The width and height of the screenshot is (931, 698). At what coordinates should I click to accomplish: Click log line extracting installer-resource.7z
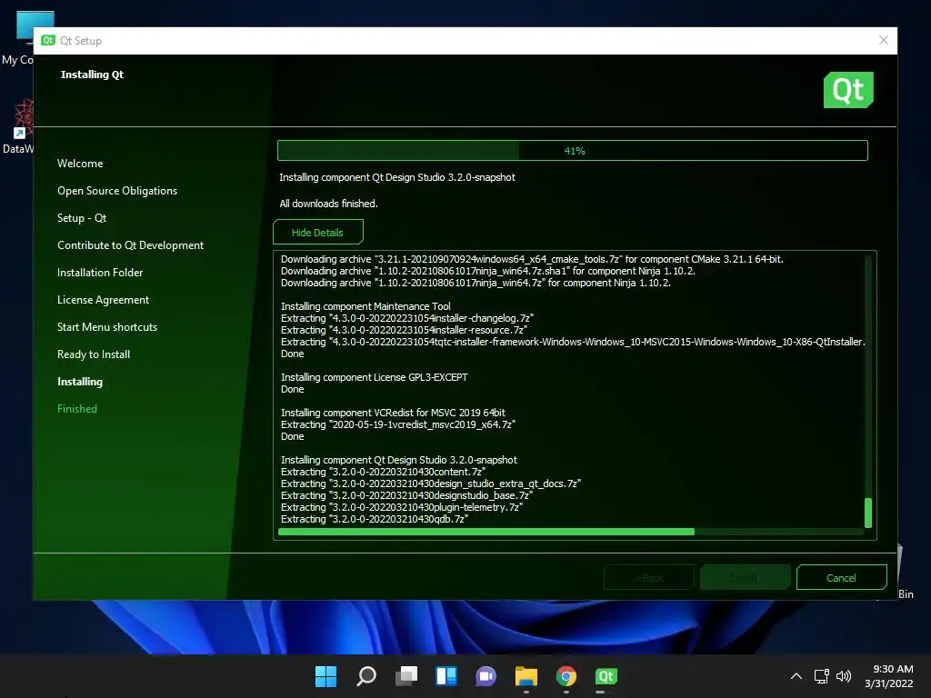[404, 330]
